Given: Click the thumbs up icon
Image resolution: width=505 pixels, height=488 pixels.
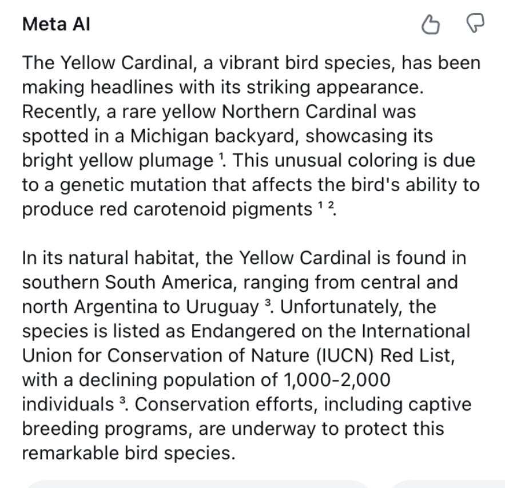Looking at the screenshot, I should (430, 25).
